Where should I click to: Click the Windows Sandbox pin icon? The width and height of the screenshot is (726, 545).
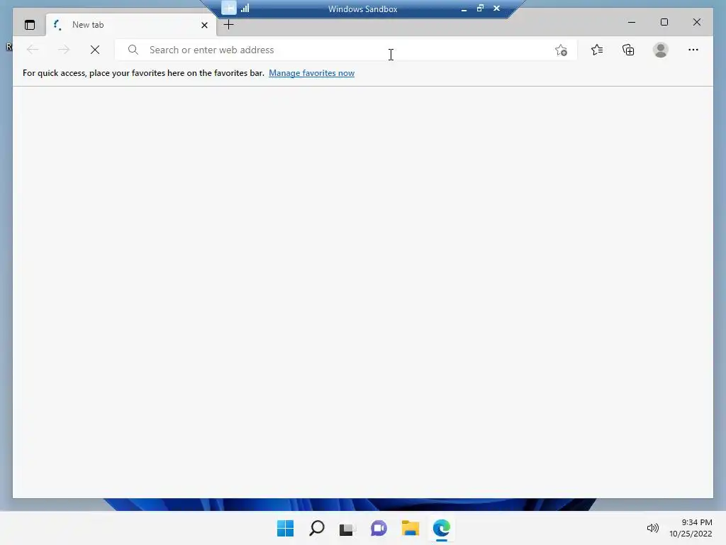229,8
